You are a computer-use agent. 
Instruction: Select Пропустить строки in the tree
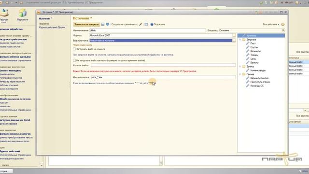coord(260,82)
